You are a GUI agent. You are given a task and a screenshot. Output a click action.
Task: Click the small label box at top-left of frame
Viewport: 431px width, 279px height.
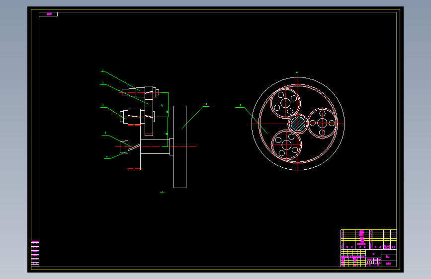tap(48, 14)
